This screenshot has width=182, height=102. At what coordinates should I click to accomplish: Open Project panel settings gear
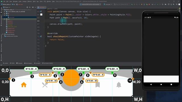[33, 7]
